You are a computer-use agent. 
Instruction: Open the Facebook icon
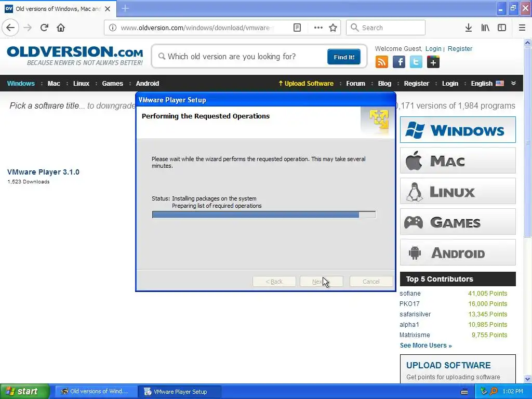coord(399,62)
